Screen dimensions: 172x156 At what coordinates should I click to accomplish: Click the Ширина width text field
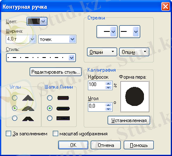[x=18, y=39]
